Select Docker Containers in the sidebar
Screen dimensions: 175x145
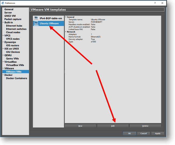(x=17, y=78)
